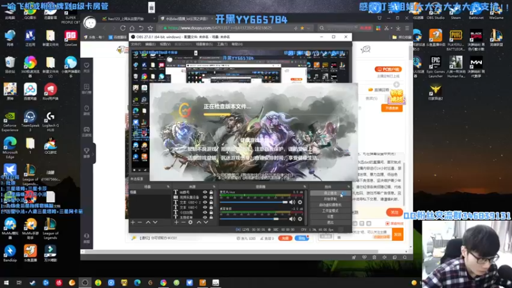
Task: Open 编辑(E) menu in OBS
Action: [x=150, y=44]
